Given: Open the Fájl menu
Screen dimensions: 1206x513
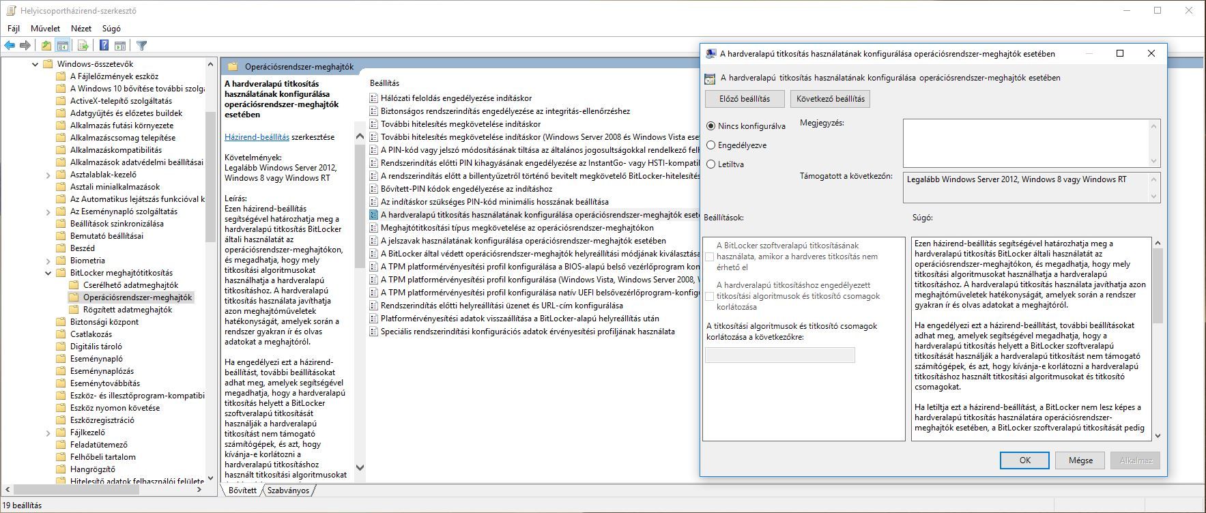Looking at the screenshot, I should tap(14, 29).
